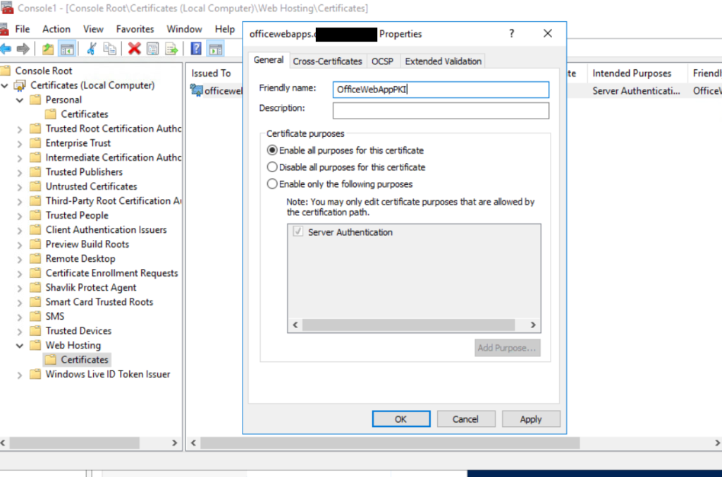Click the officeweb certificate icon in list
The height and width of the screenshot is (477, 722).
click(197, 90)
